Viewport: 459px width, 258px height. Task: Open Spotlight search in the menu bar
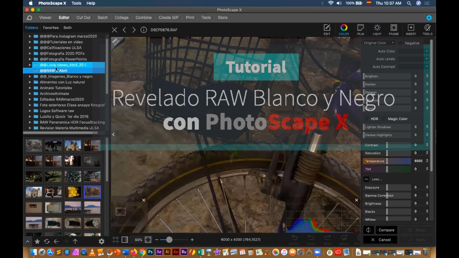pyautogui.click(x=409, y=3)
